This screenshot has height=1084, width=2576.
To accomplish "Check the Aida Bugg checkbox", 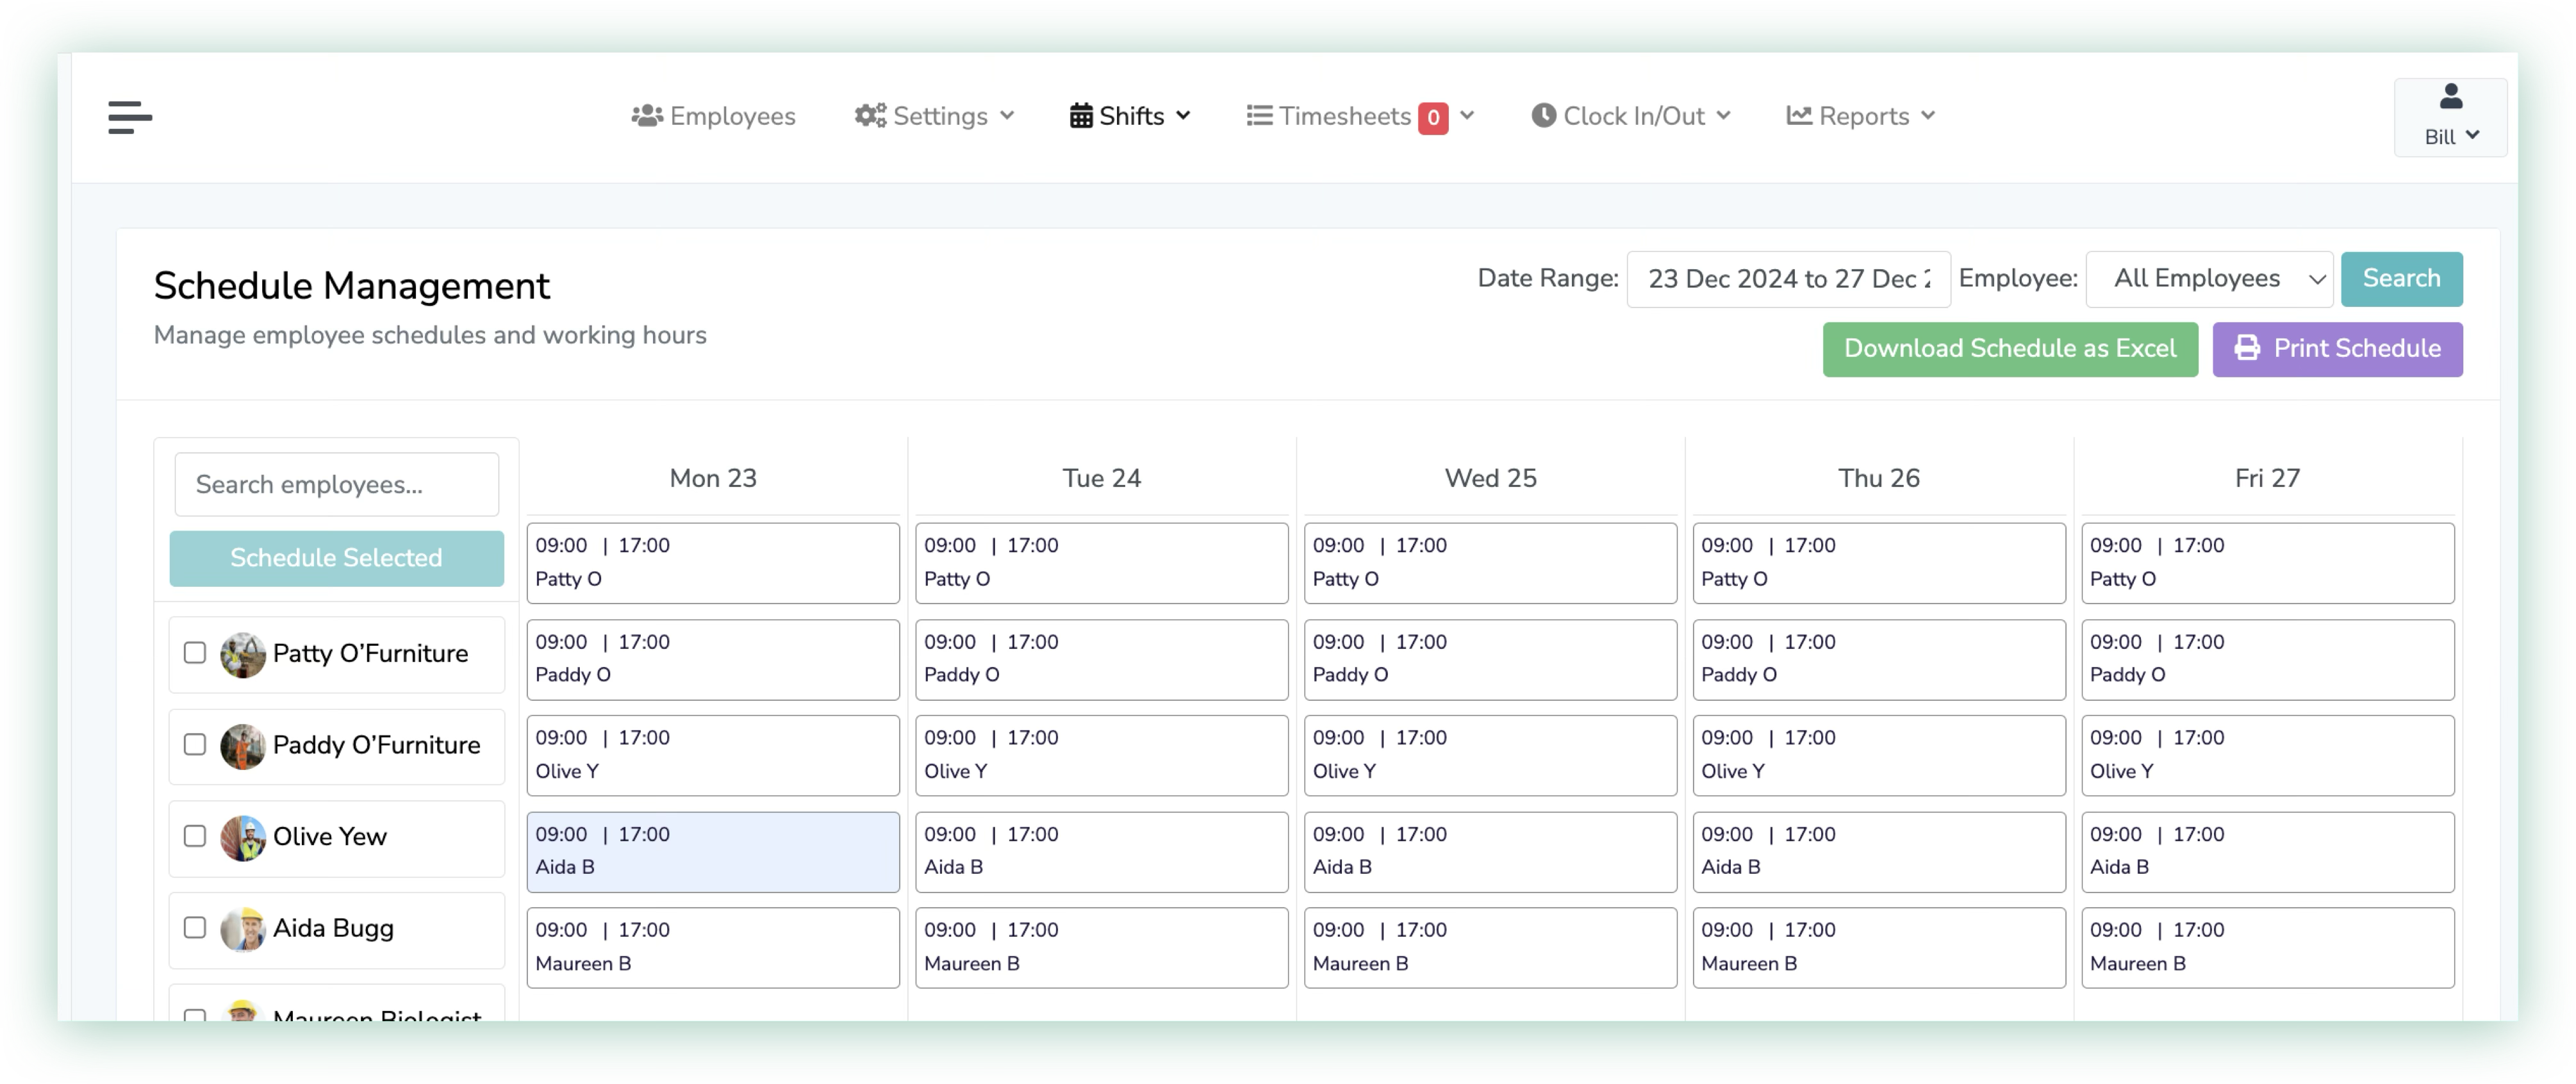I will [195, 928].
